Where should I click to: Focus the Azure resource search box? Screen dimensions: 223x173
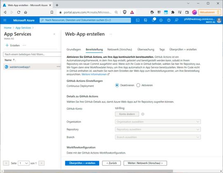point(85,20)
